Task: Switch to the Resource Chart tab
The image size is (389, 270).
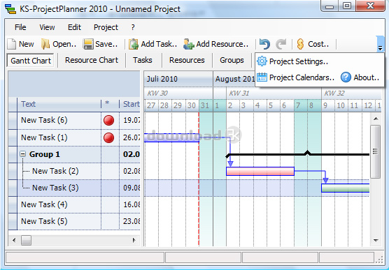Action: [x=92, y=61]
